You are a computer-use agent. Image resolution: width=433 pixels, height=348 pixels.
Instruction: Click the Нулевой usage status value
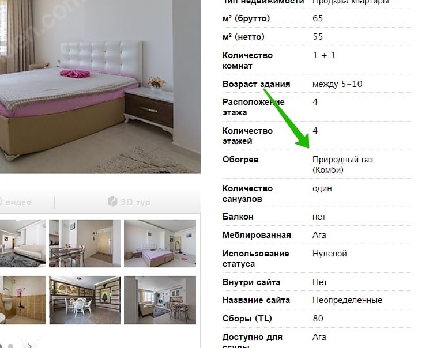point(329,254)
